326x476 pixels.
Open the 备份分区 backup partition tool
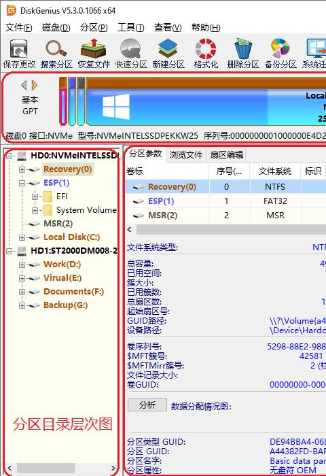pyautogui.click(x=280, y=53)
